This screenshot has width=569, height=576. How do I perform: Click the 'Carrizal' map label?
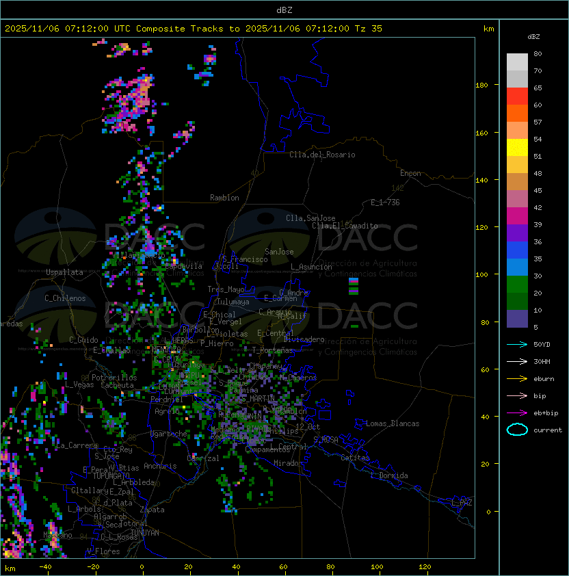pyautogui.click(x=203, y=458)
